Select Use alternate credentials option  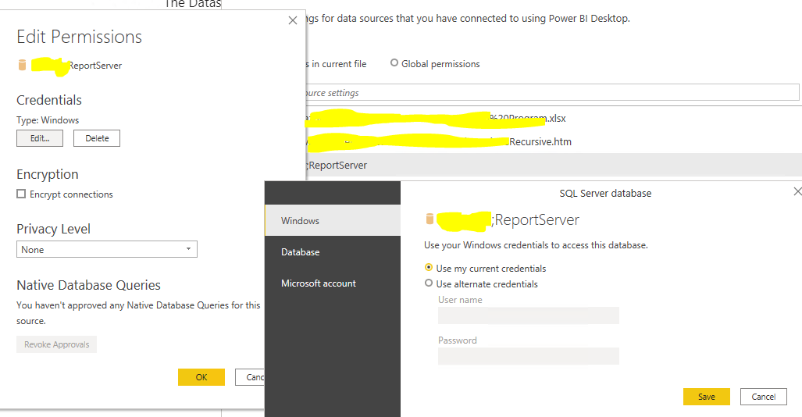[x=429, y=283]
